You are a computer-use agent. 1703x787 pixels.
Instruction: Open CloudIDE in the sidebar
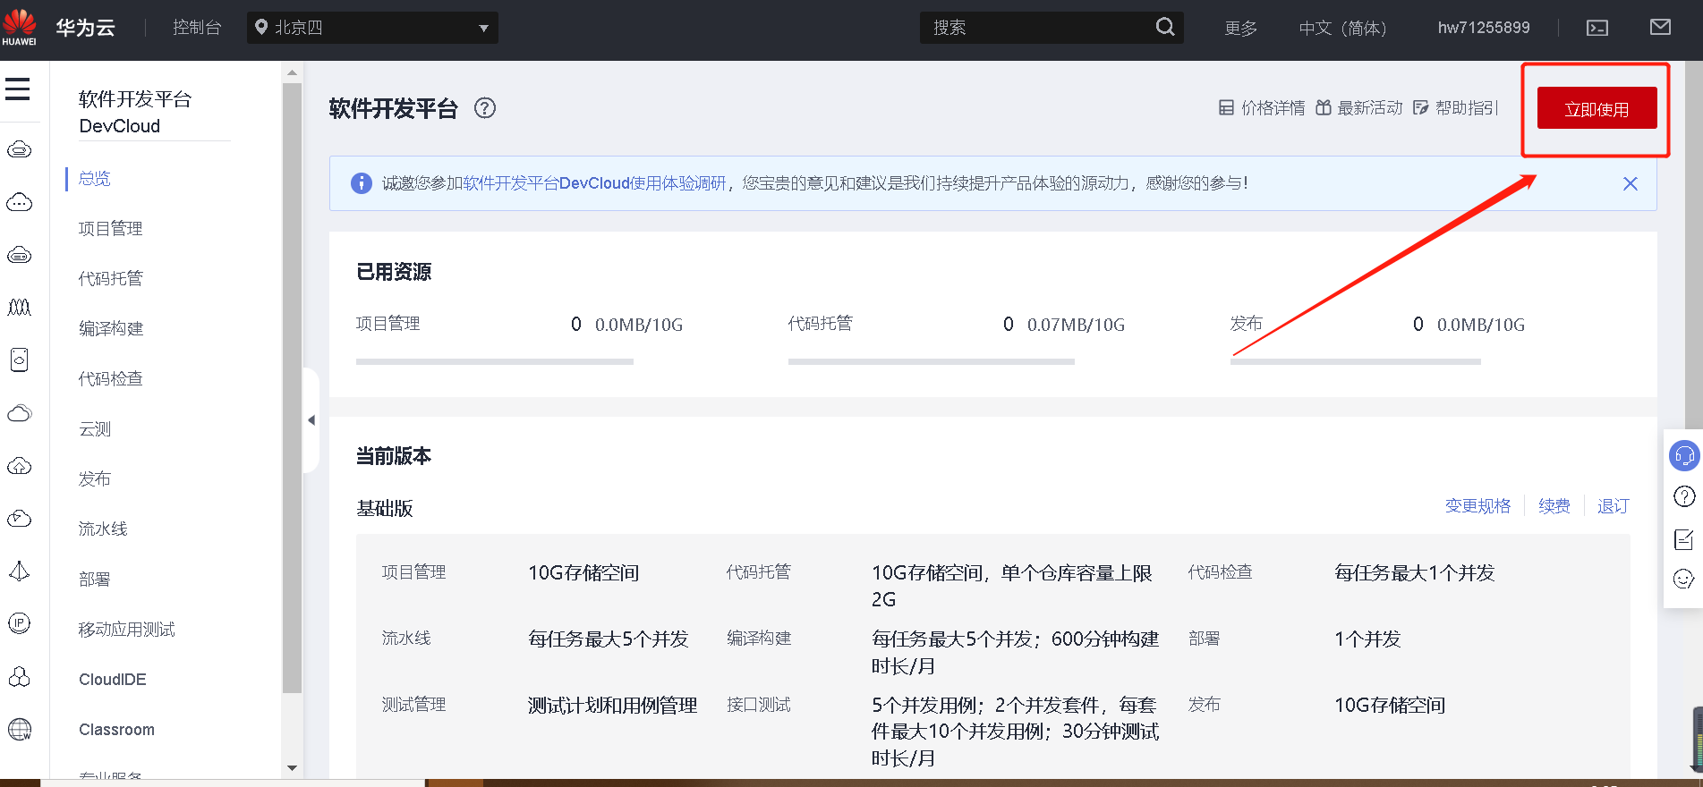(113, 680)
